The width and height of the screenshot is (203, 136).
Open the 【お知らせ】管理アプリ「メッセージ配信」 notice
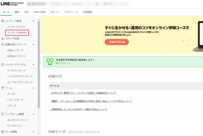(x=83, y=93)
